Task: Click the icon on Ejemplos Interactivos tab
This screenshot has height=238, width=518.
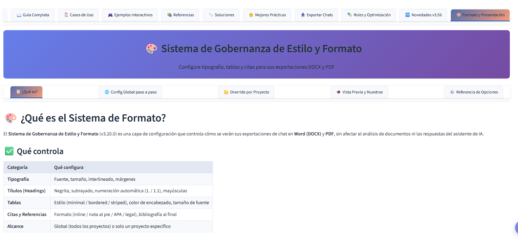Action: pos(110,15)
